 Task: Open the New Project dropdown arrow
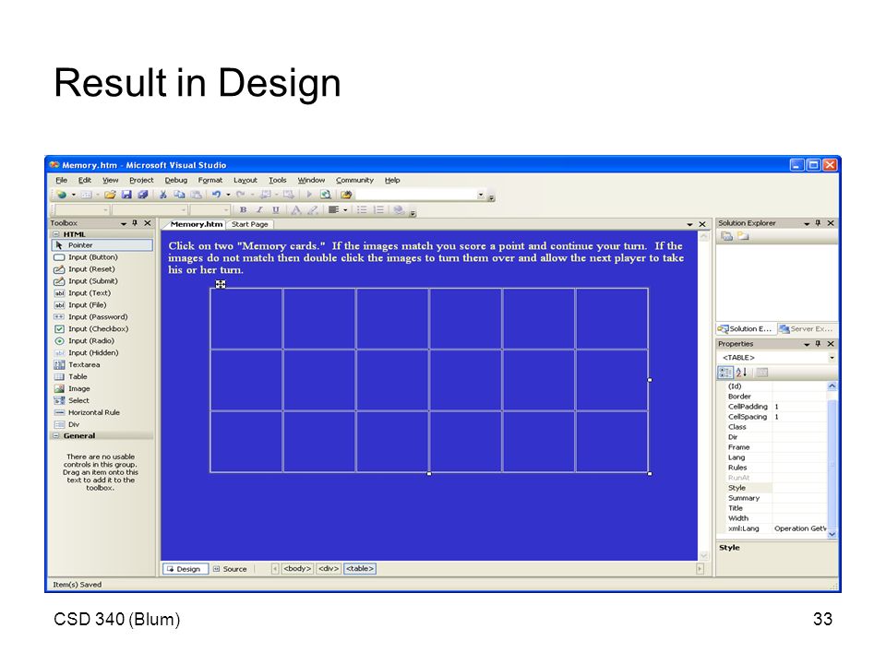coord(73,196)
